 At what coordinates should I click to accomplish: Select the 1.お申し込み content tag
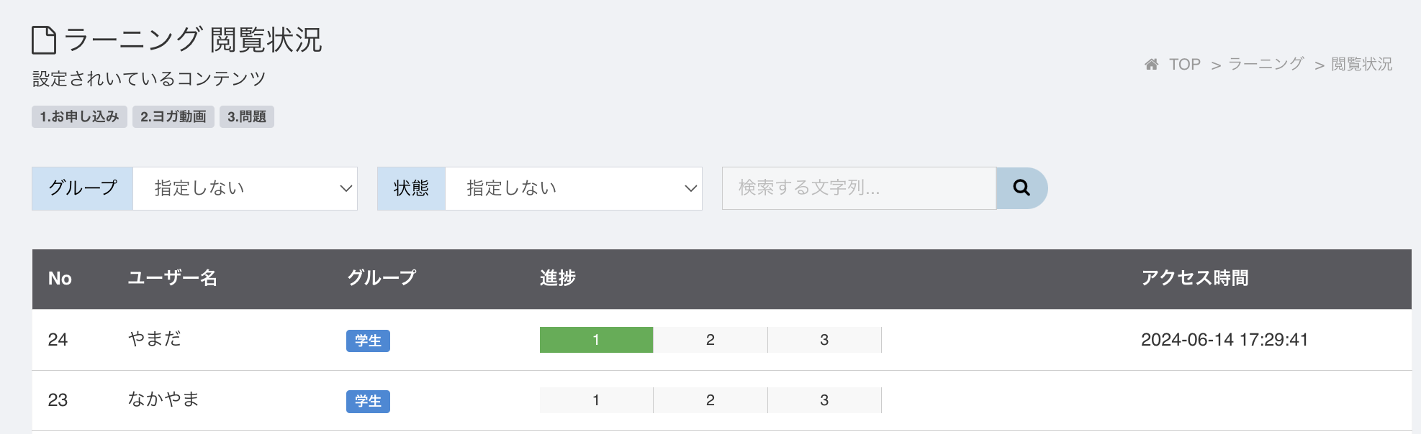click(79, 116)
